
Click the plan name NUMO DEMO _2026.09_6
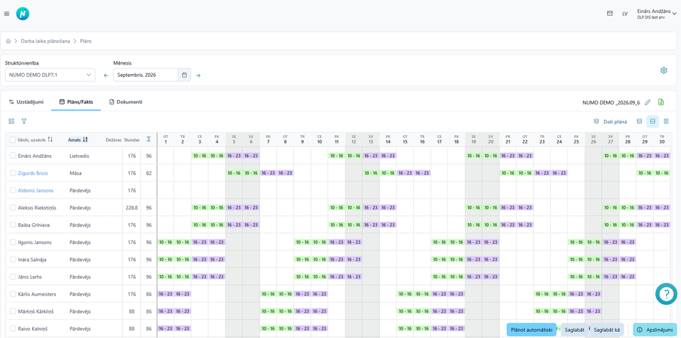pos(611,102)
